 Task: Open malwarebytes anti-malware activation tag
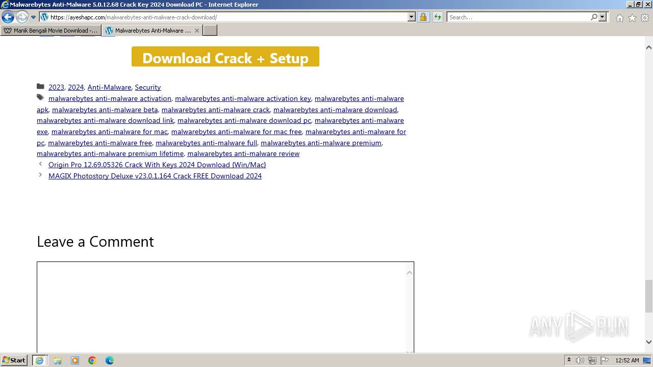pyautogui.click(x=110, y=98)
